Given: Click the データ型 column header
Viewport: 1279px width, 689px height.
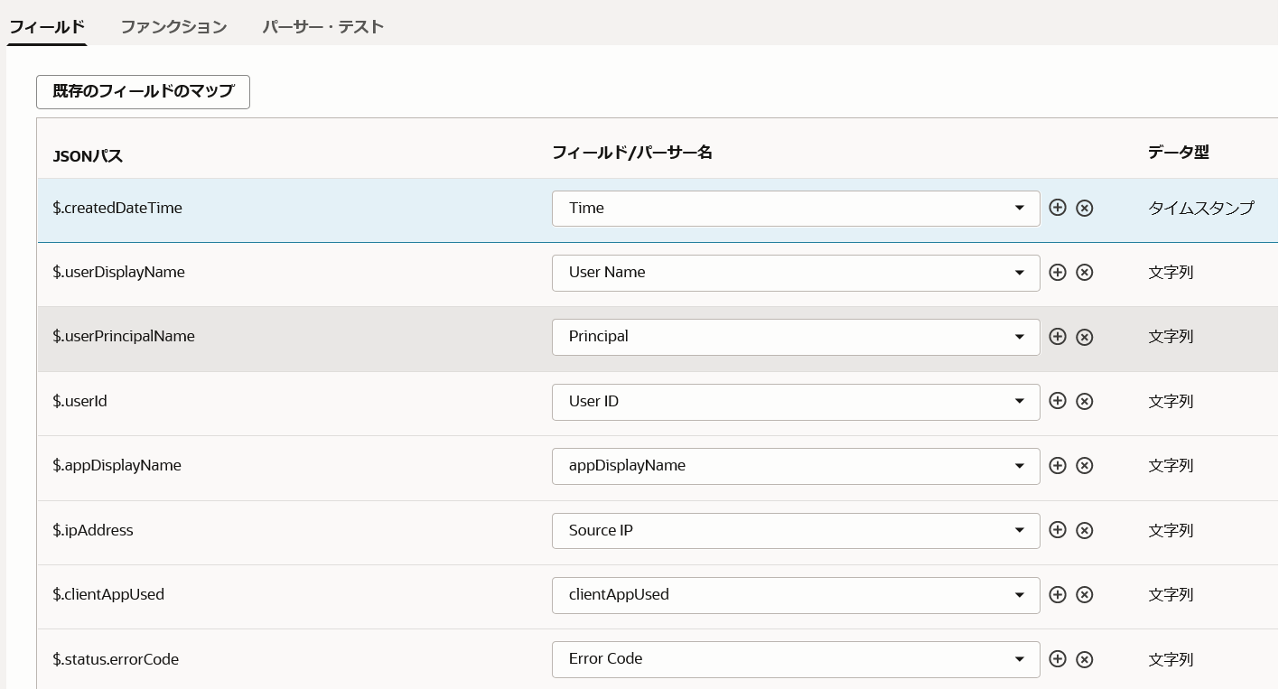Looking at the screenshot, I should (x=1179, y=153).
